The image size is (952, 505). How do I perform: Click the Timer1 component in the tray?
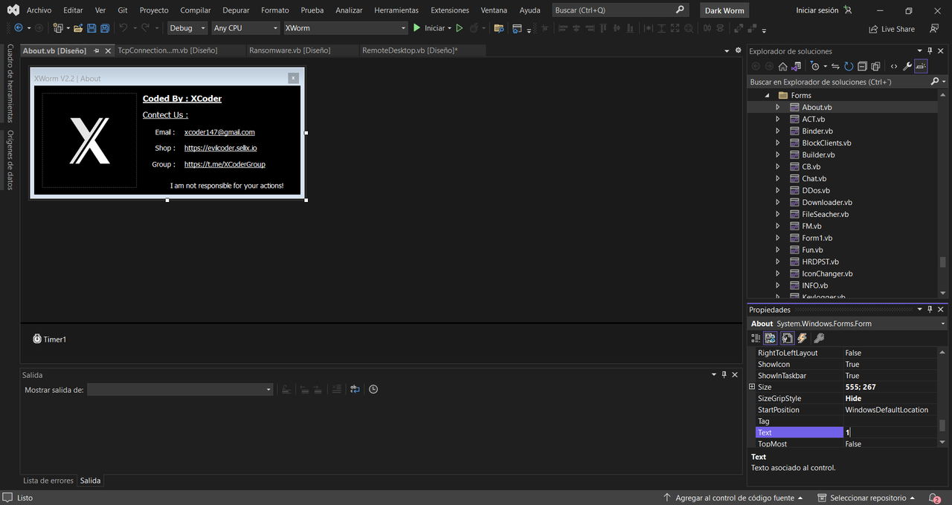click(50, 339)
